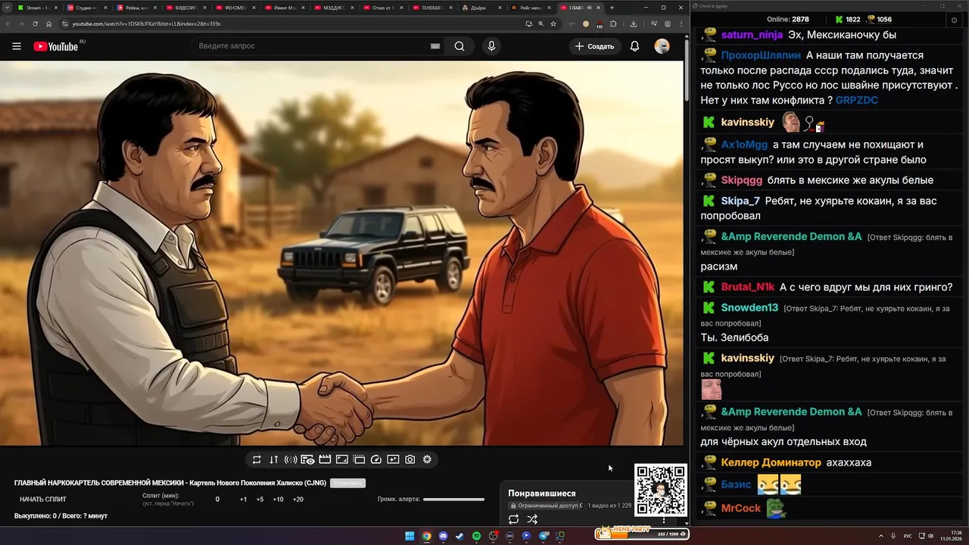Click the clapperboard icon in player toolbar
This screenshot has height=545, width=969.
(325, 459)
